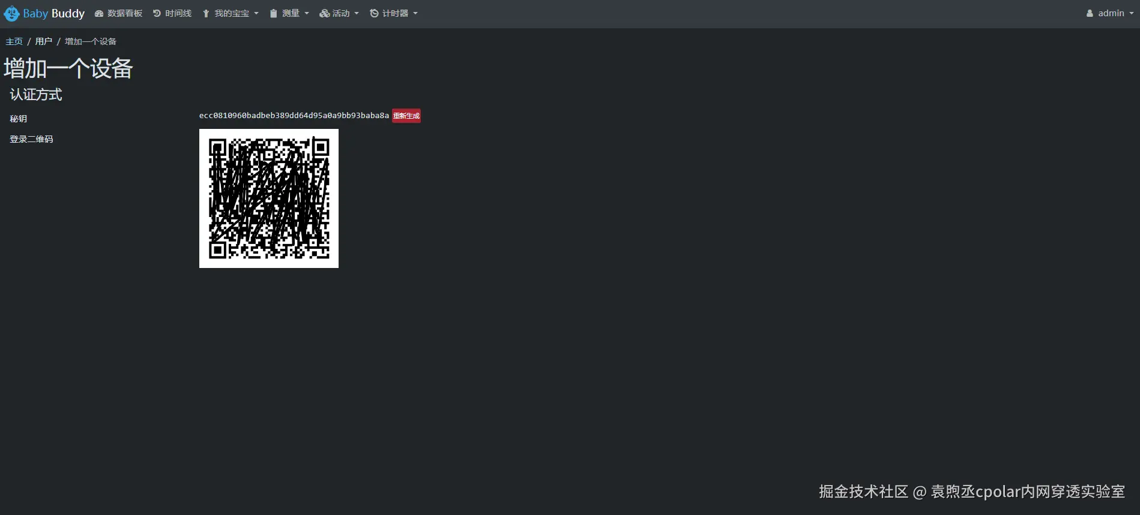This screenshot has height=515, width=1140.
Task: Click the 增加一个设备 breadcrumb text
Action: click(x=91, y=41)
